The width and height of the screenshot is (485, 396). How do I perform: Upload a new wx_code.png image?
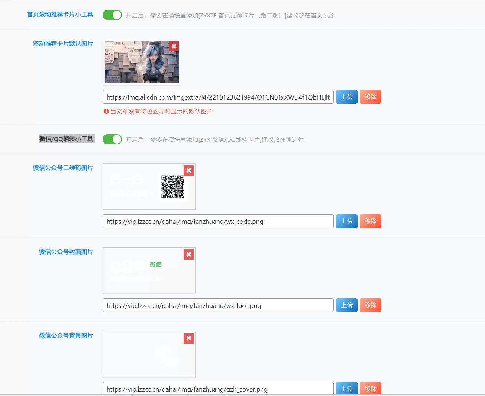coord(347,221)
